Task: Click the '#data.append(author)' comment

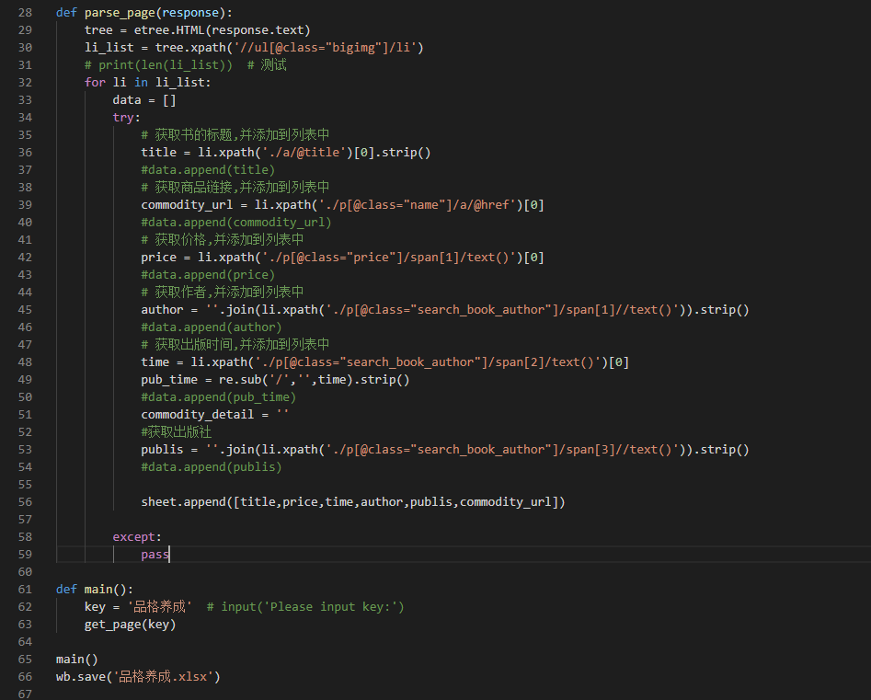Action: pos(212,327)
